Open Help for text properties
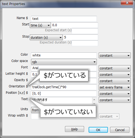The image size is (135, 138). (x=75, y=129)
